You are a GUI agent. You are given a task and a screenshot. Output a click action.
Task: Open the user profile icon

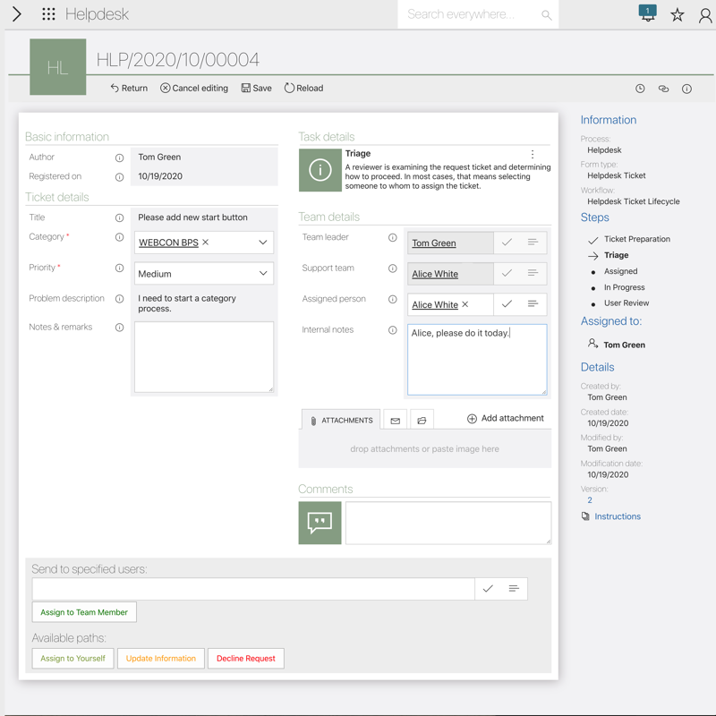(x=705, y=14)
